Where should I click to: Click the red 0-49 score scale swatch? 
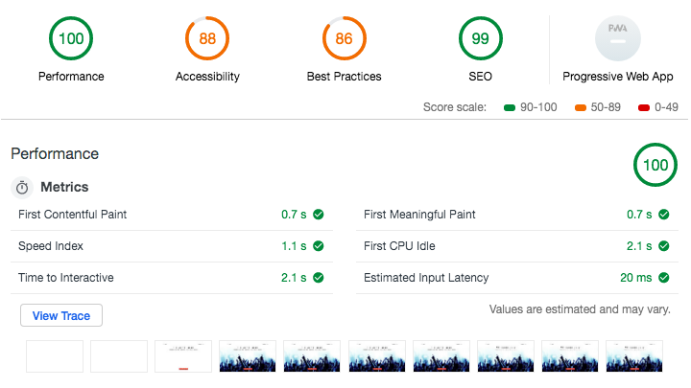644,107
